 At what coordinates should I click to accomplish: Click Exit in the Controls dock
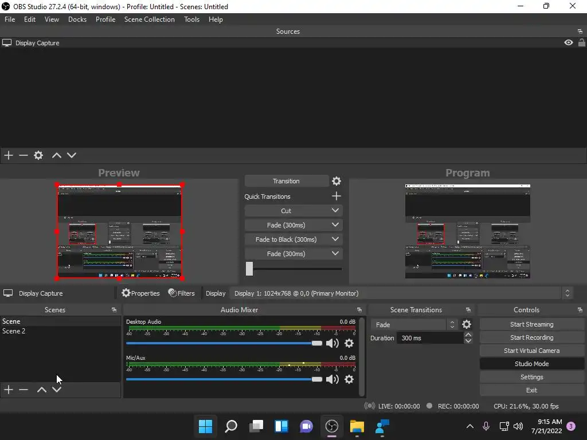click(x=531, y=390)
